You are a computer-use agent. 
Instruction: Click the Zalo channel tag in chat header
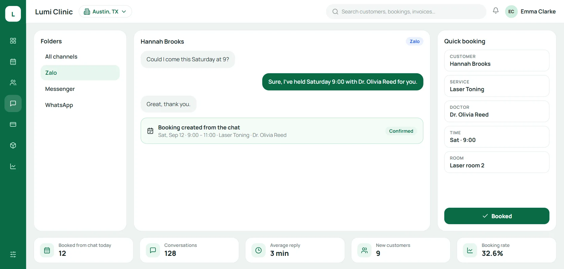(x=414, y=41)
